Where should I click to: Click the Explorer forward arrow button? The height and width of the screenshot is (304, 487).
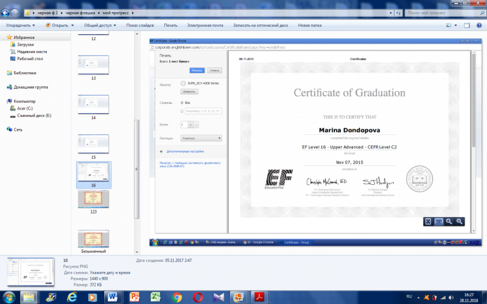click(x=14, y=13)
